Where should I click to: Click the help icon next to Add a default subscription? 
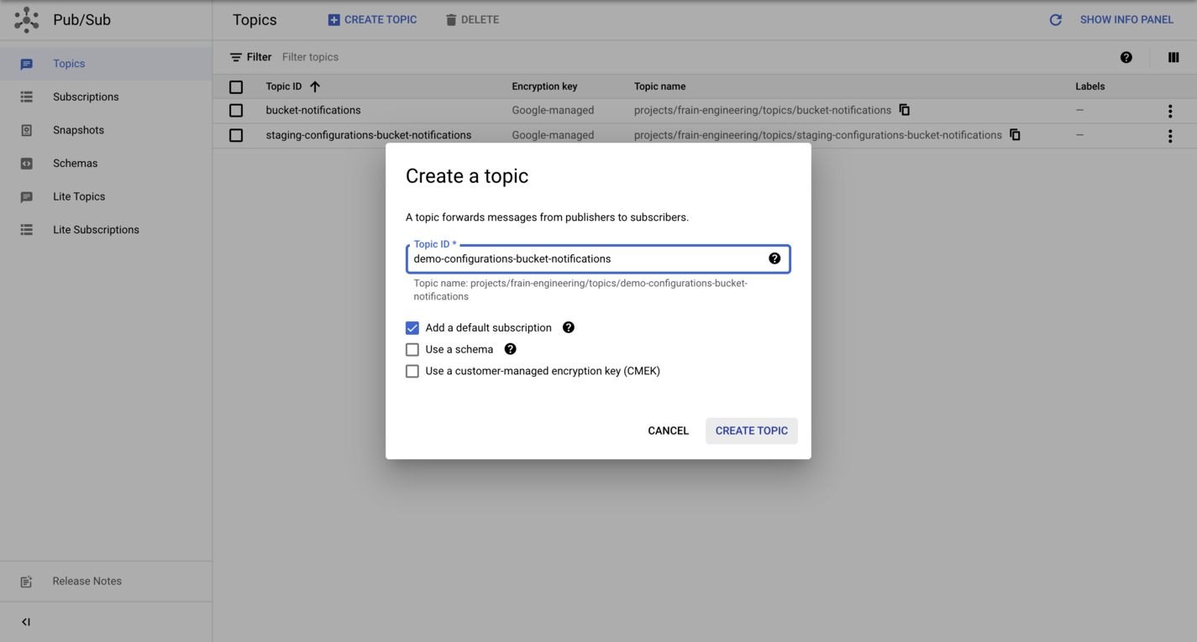click(569, 327)
